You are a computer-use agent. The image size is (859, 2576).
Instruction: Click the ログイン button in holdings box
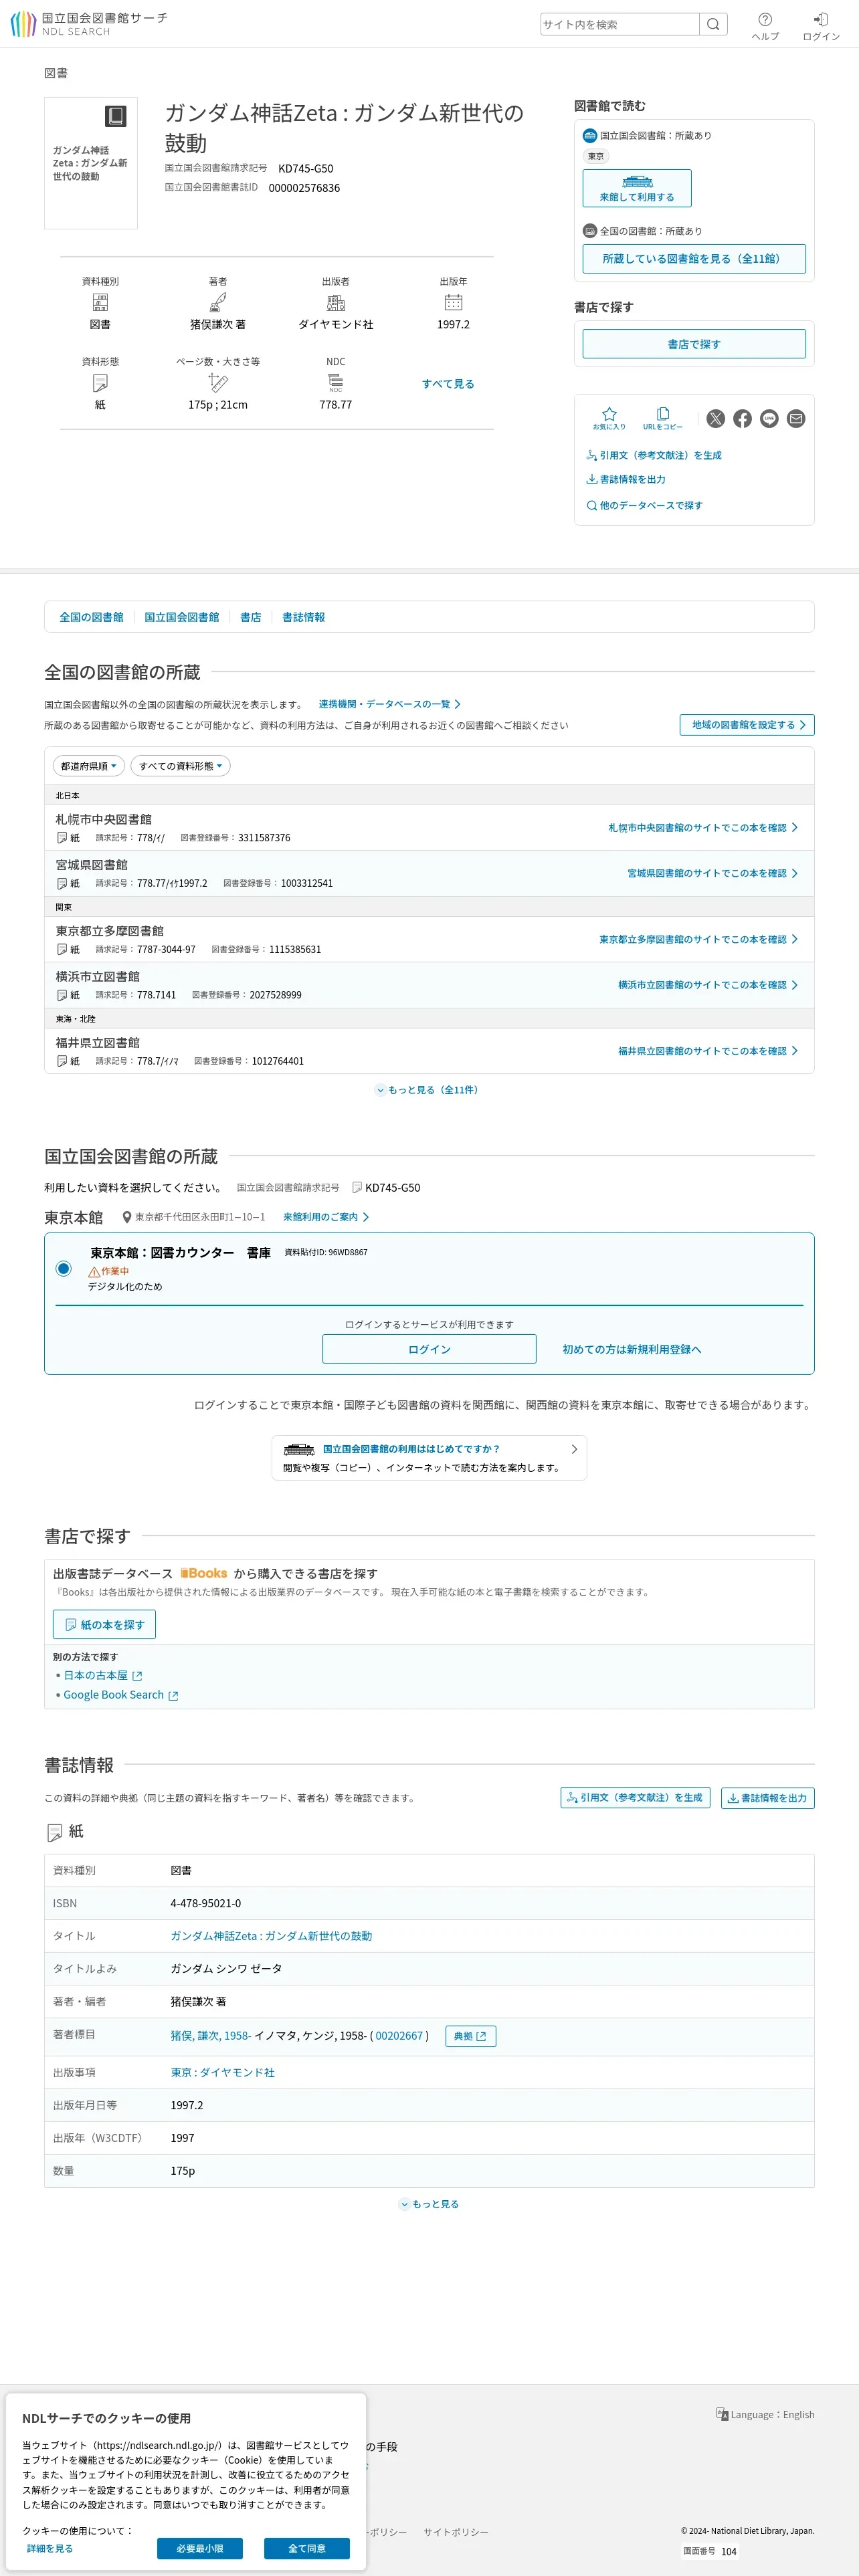429,1349
